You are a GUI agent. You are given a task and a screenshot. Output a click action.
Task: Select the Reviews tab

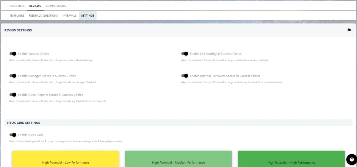click(x=35, y=6)
